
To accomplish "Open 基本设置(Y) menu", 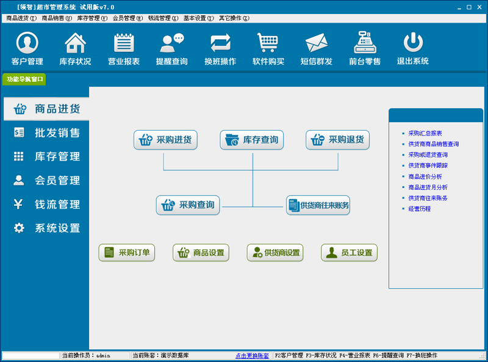I will tap(199, 18).
